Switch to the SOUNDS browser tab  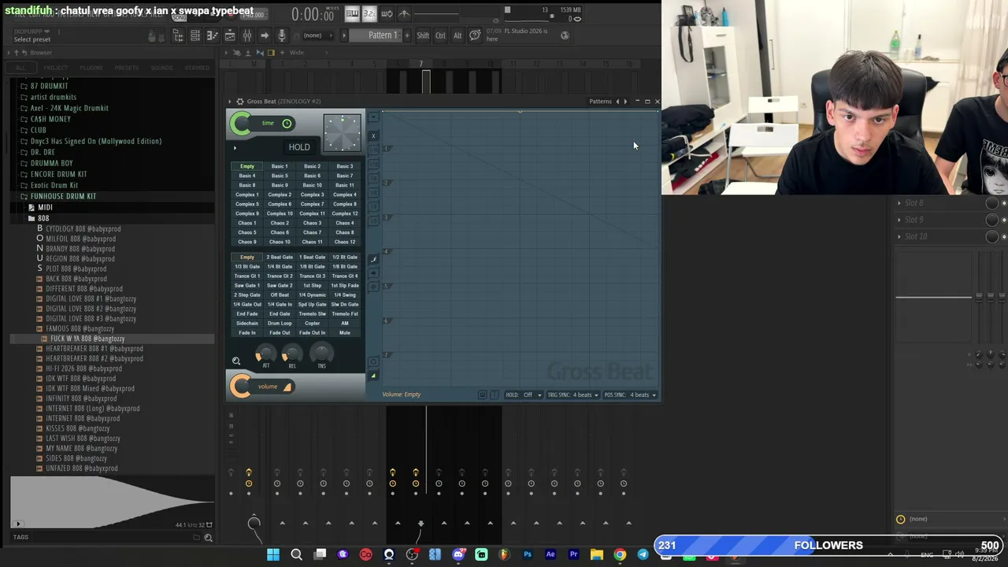click(161, 68)
